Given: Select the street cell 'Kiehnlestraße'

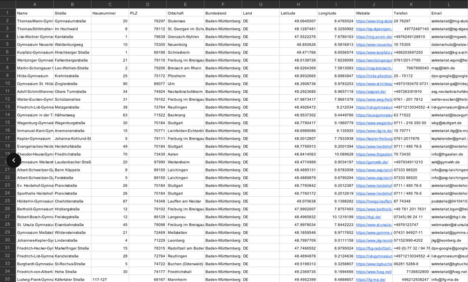Looking at the screenshot, I should 72,76.
